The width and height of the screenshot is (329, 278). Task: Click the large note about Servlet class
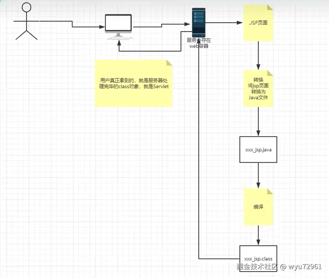coord(134,83)
